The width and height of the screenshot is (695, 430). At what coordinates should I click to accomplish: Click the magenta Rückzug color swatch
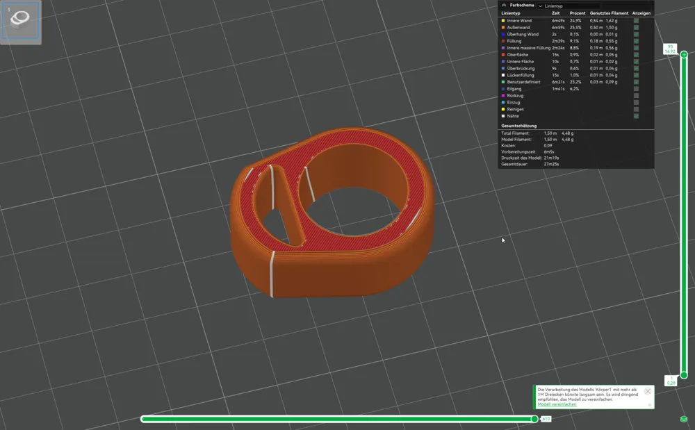coord(503,96)
